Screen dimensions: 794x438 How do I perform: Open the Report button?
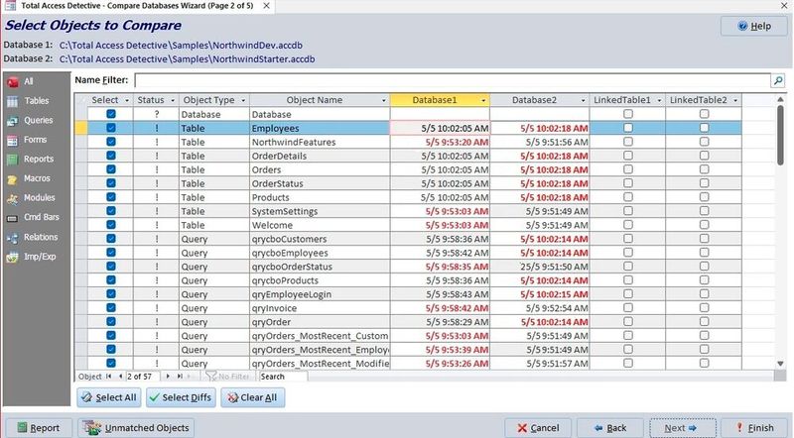[x=39, y=428]
